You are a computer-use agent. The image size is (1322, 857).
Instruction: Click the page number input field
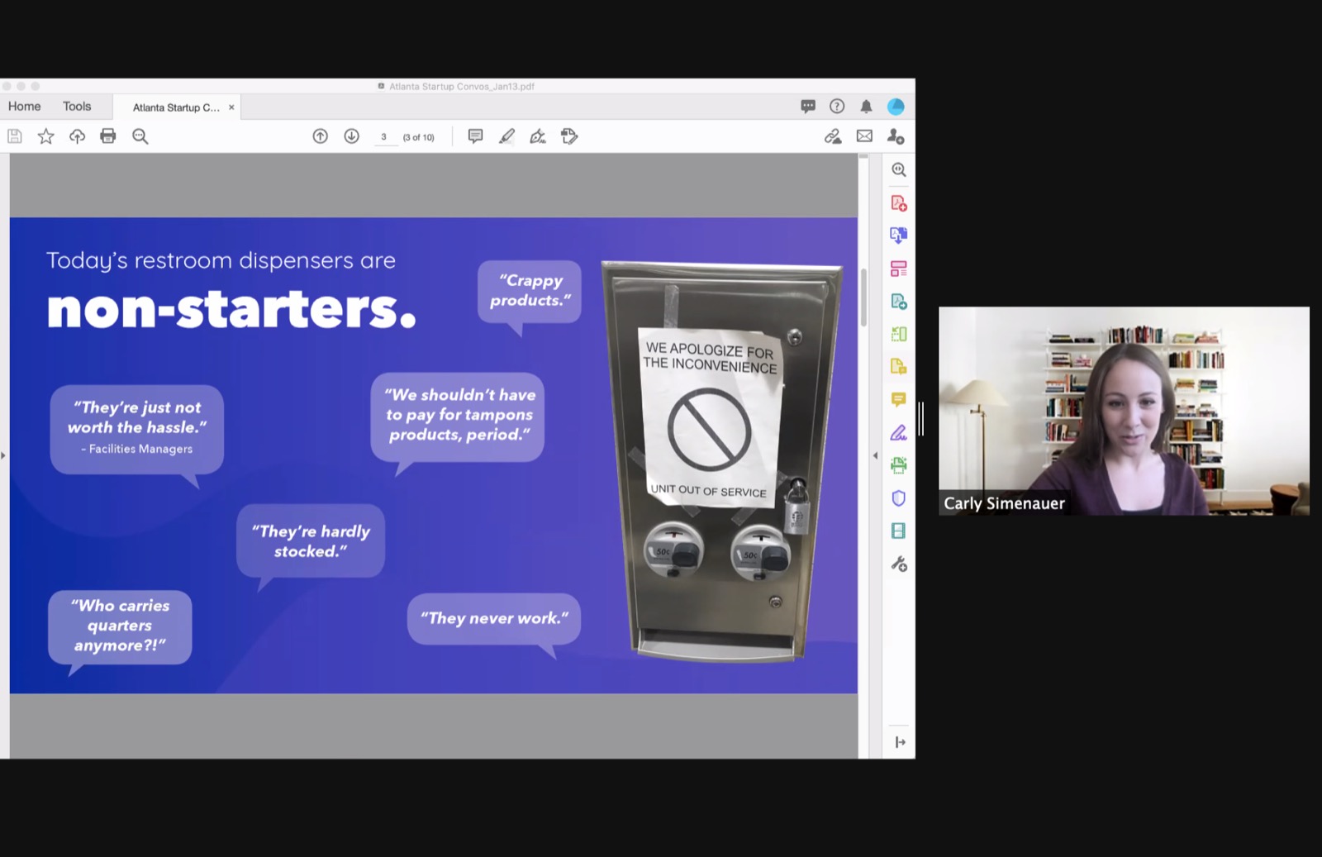click(x=385, y=137)
